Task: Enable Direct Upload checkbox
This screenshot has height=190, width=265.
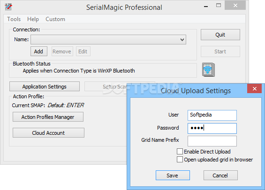Action: coord(180,152)
